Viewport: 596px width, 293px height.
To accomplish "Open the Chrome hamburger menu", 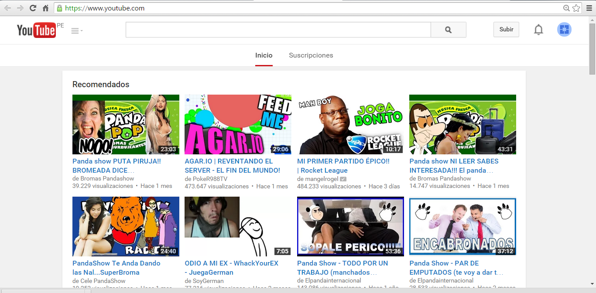I will [x=589, y=8].
